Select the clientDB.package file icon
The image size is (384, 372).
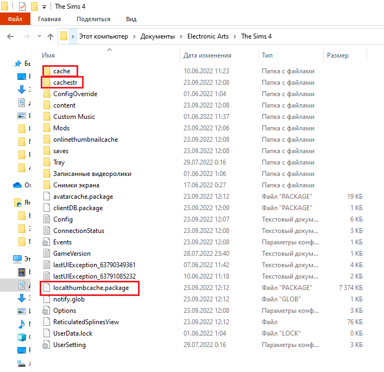click(47, 208)
